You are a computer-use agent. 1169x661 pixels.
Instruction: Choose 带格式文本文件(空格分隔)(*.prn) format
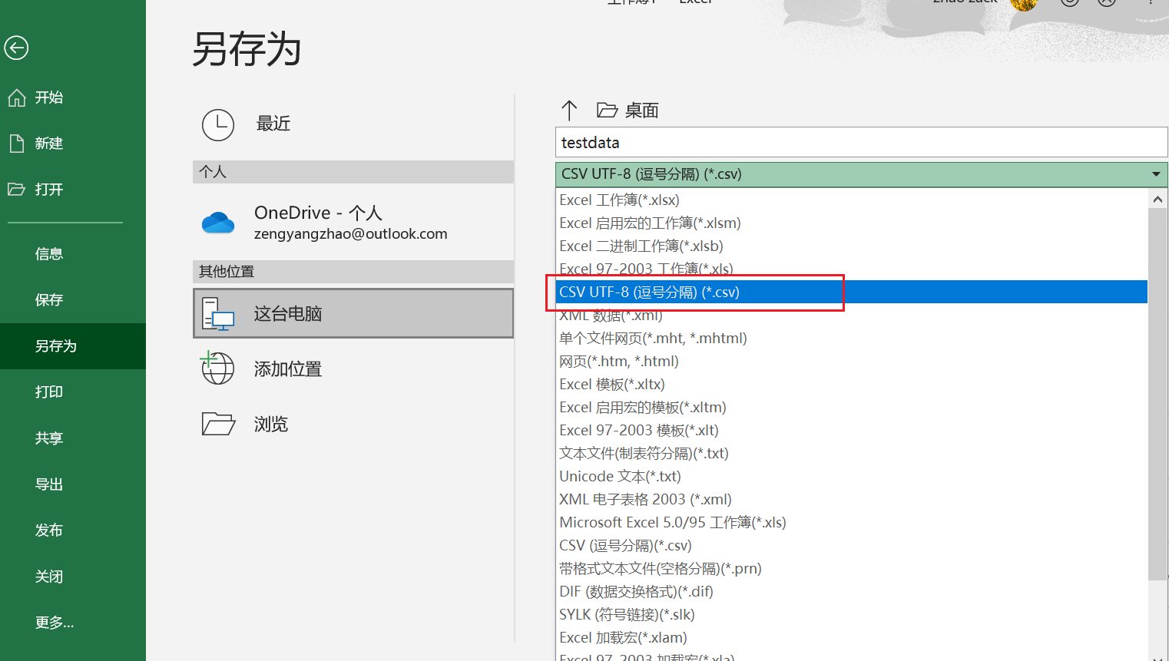[x=851, y=569]
